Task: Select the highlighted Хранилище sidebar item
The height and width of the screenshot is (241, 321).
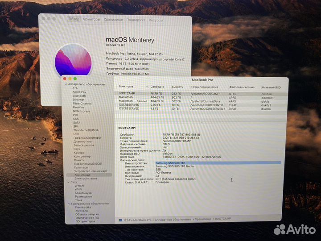Action: click(x=89, y=175)
